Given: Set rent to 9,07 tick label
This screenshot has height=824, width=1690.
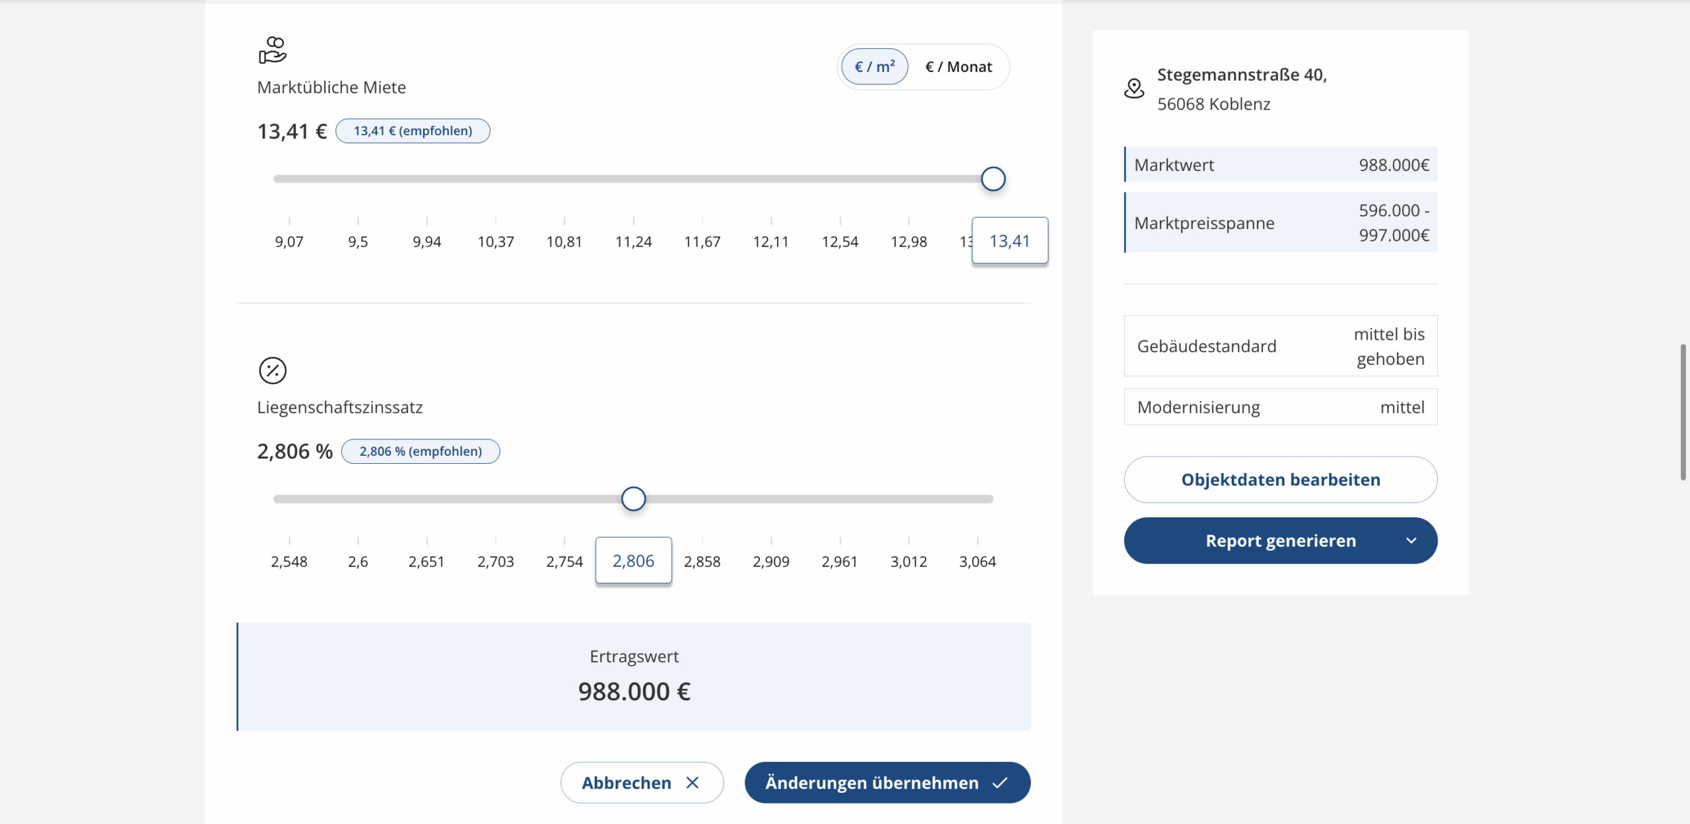Looking at the screenshot, I should pyautogui.click(x=289, y=241).
